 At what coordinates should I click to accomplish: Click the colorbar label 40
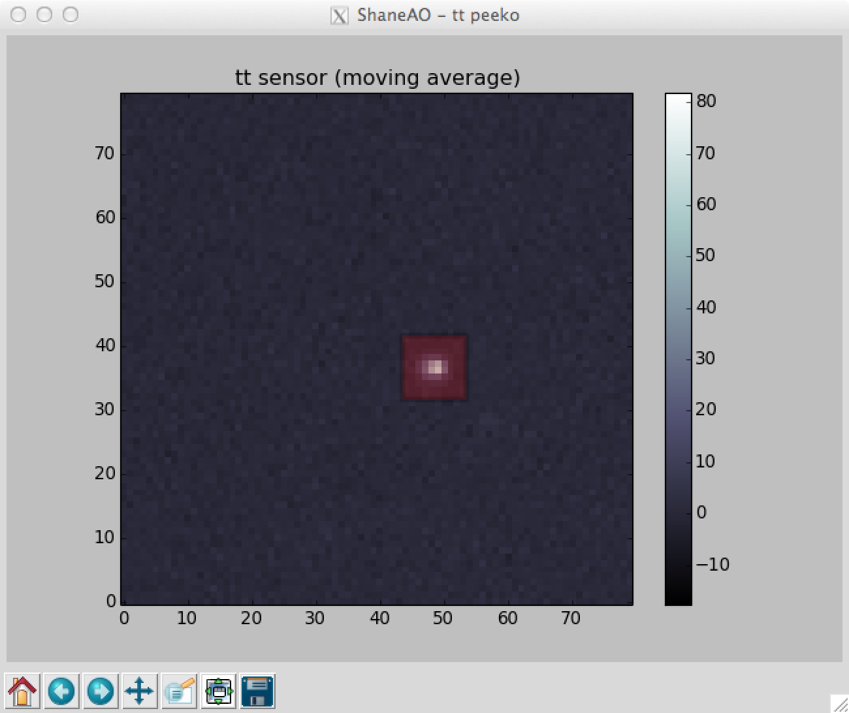tap(706, 307)
